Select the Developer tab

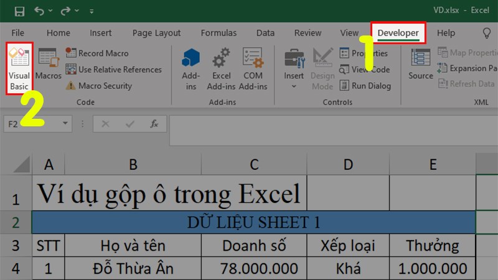point(398,33)
